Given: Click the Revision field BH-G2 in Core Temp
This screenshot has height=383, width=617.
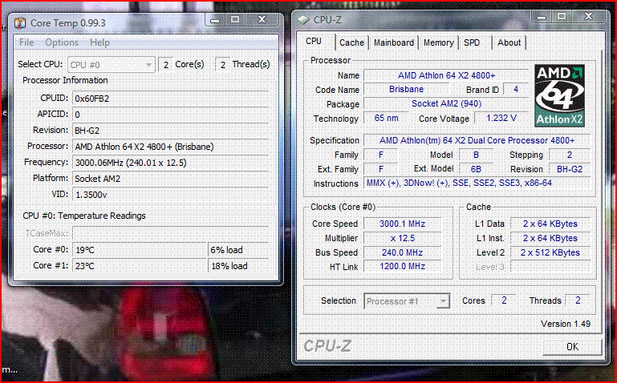Looking at the screenshot, I should pyautogui.click(x=171, y=131).
